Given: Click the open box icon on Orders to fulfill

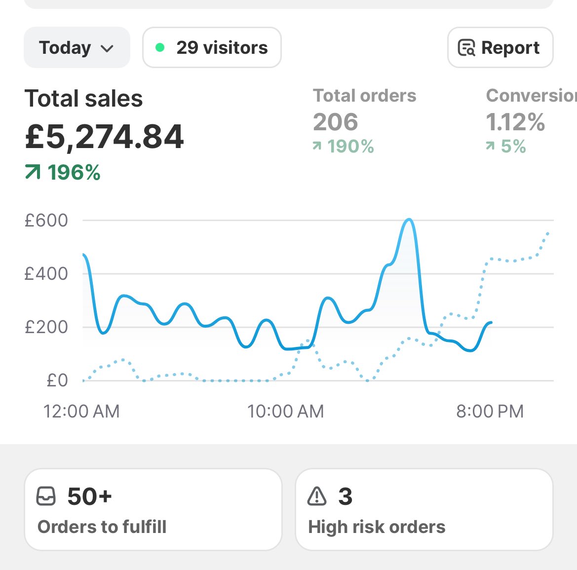Looking at the screenshot, I should coord(46,496).
